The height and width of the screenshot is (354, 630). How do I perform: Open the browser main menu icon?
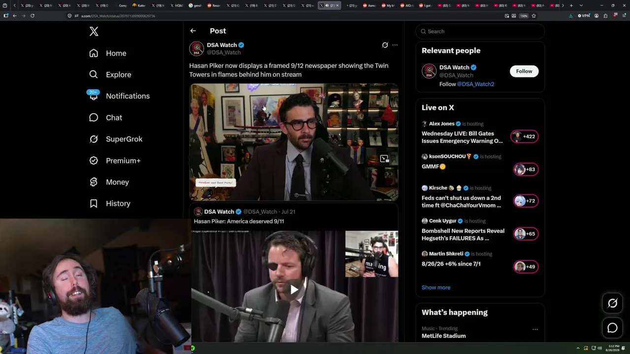pyautogui.click(x=623, y=16)
